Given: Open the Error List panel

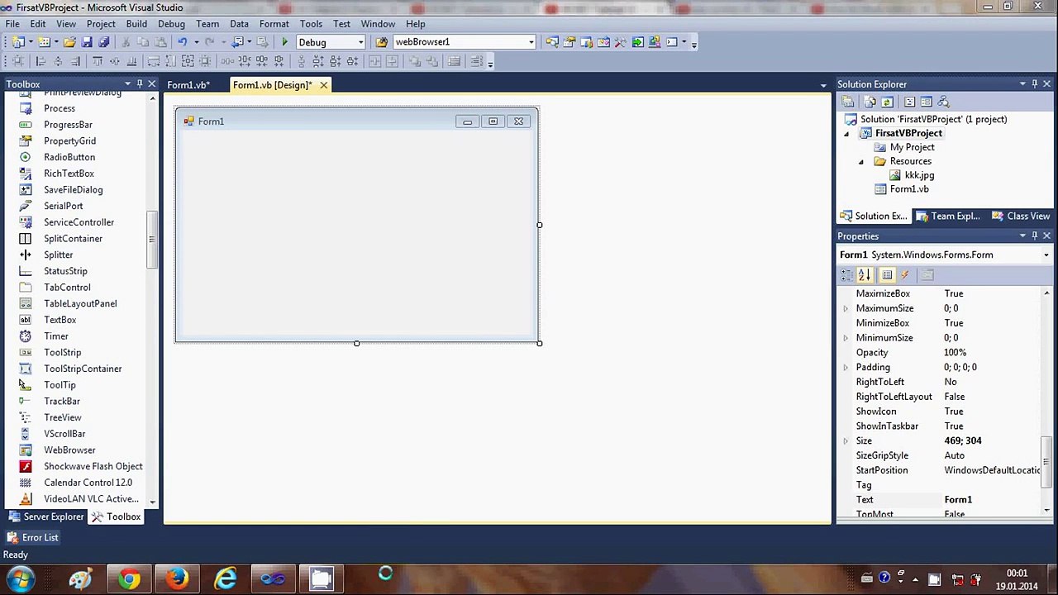Looking at the screenshot, I should (33, 538).
